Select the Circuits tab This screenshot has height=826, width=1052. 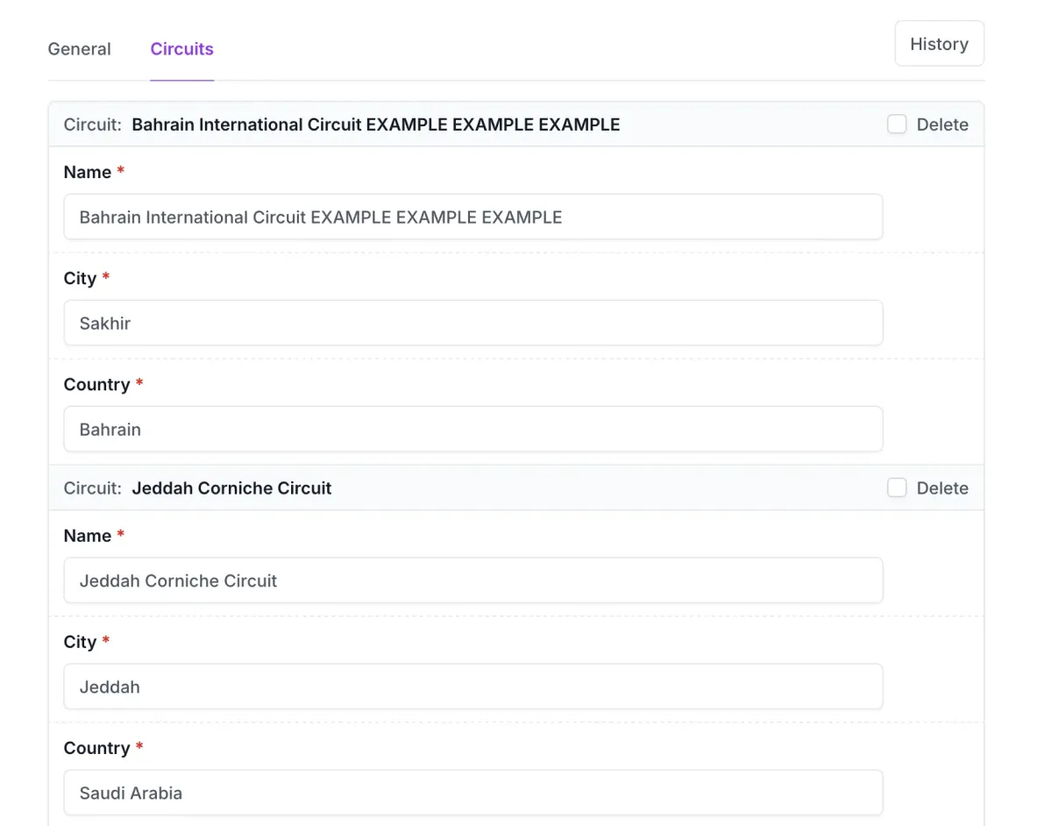[181, 49]
